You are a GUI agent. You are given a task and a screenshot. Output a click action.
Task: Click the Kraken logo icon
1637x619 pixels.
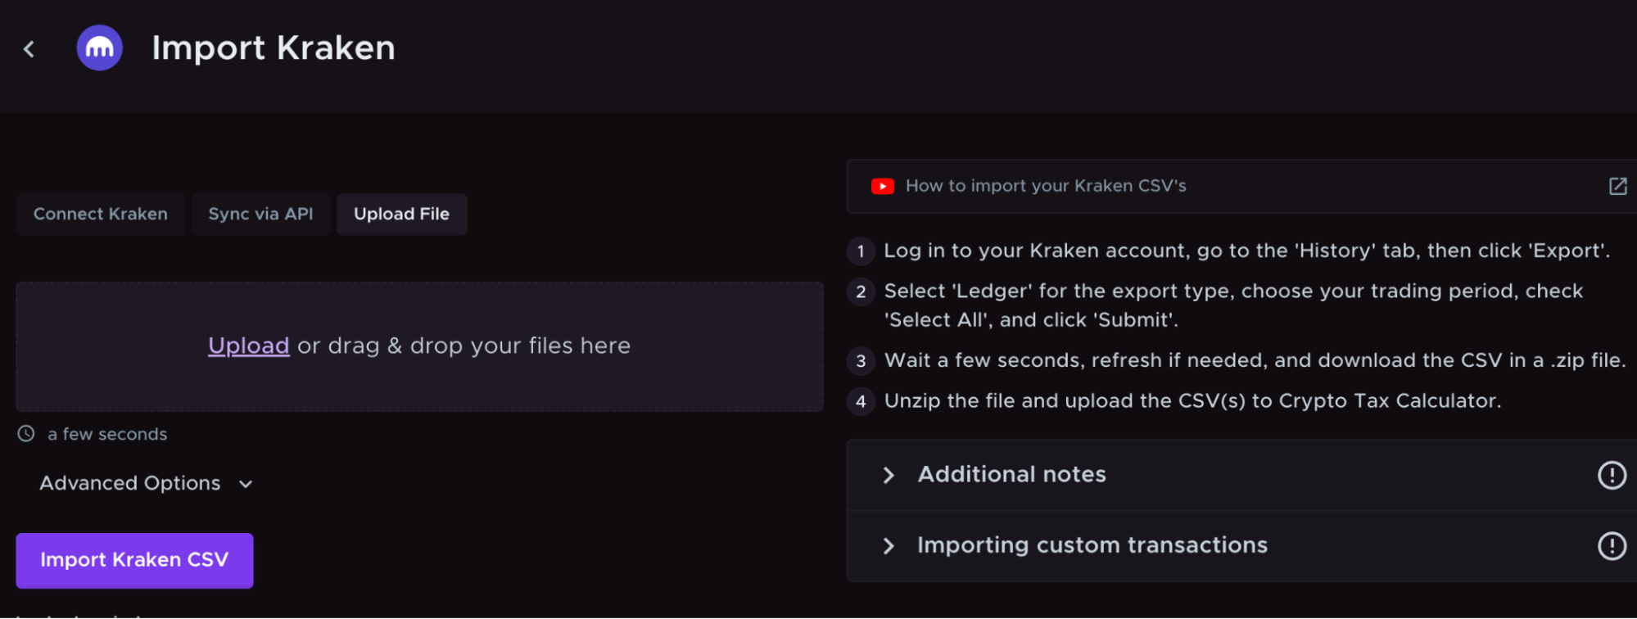99,47
